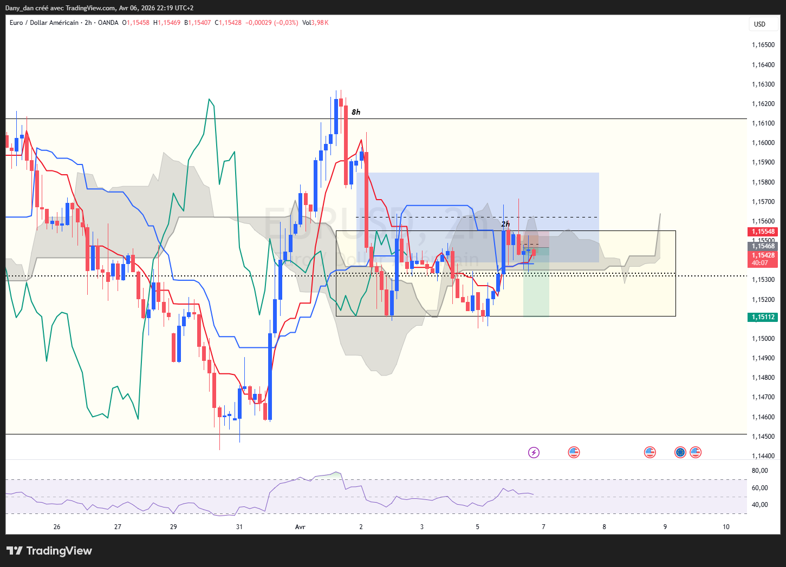
Task: Click the change value −0,00029 (−0,03%)
Action: click(x=272, y=23)
